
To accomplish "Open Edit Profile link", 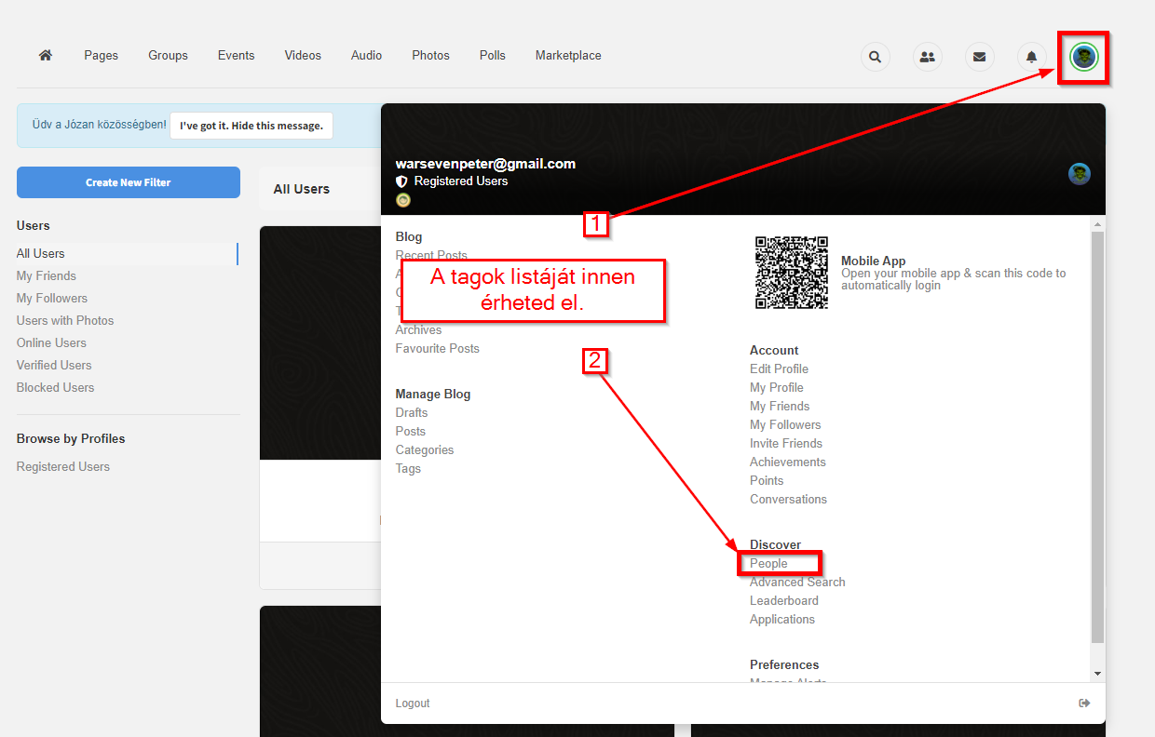I will point(779,369).
